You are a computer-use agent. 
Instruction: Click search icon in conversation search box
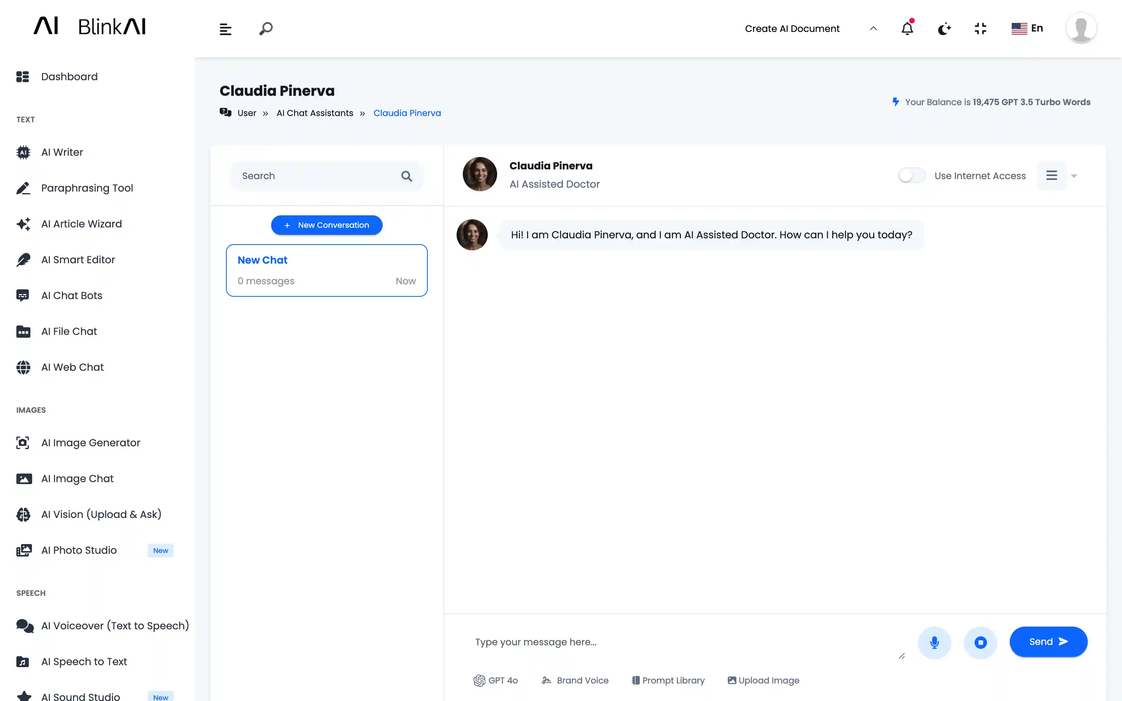(406, 176)
